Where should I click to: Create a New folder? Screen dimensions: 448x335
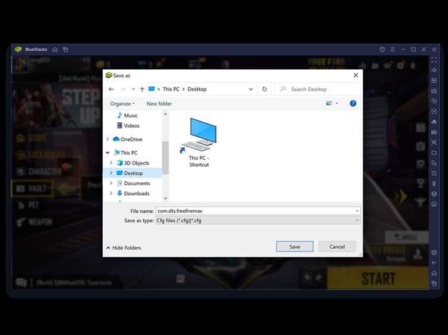pos(159,104)
